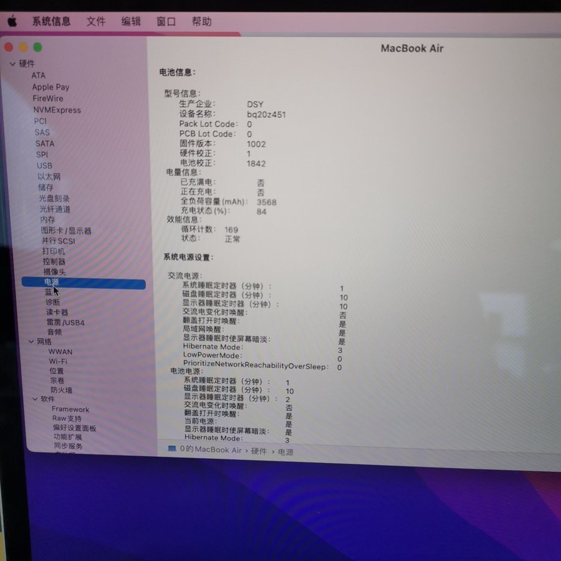
Task: Select SAS in the sidebar
Action: click(42, 132)
